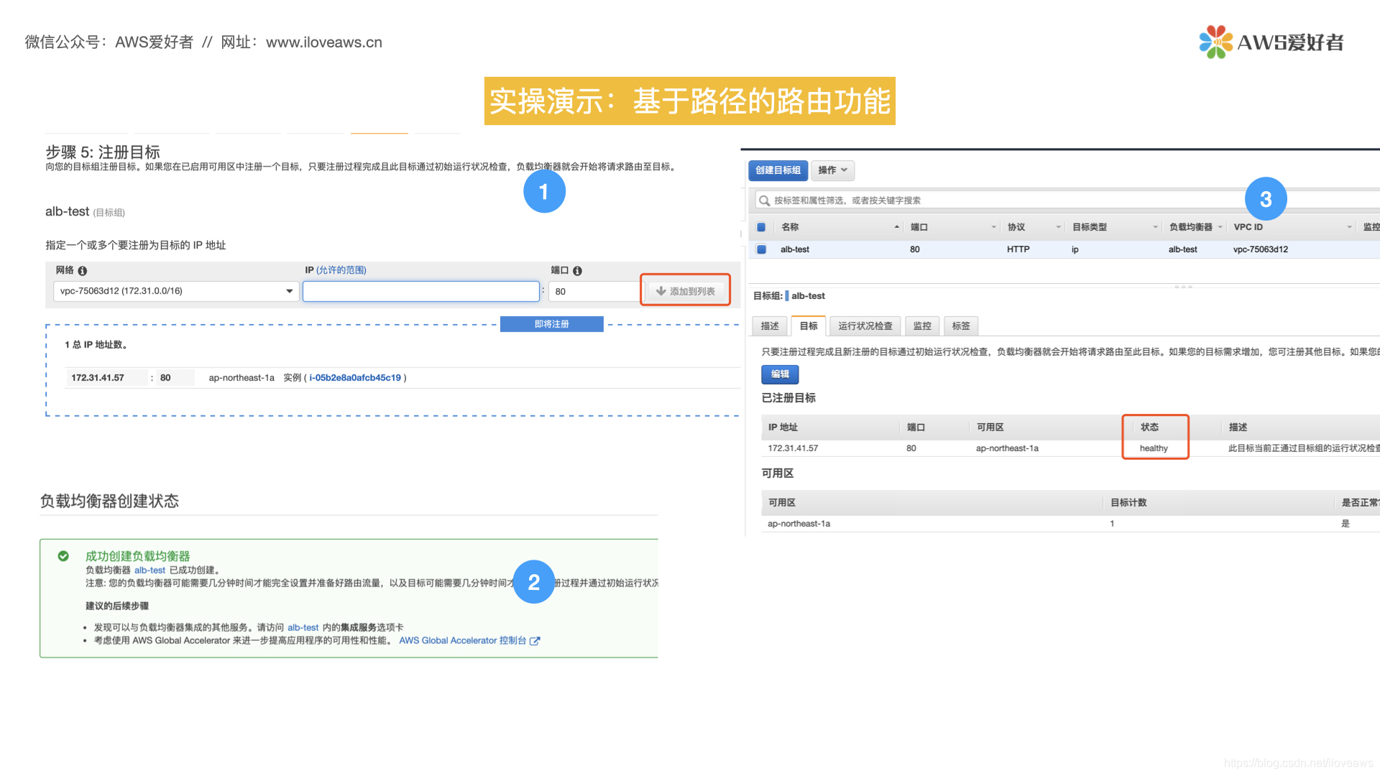
Task: Switch to the 监控 tab
Action: coord(922,326)
